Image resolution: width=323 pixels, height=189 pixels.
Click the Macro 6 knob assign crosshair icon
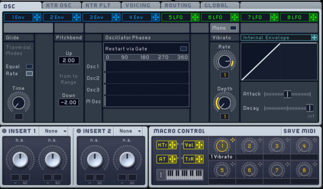260,164
